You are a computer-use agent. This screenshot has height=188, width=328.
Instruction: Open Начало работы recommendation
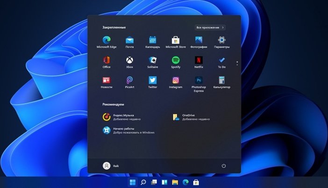click(x=128, y=130)
